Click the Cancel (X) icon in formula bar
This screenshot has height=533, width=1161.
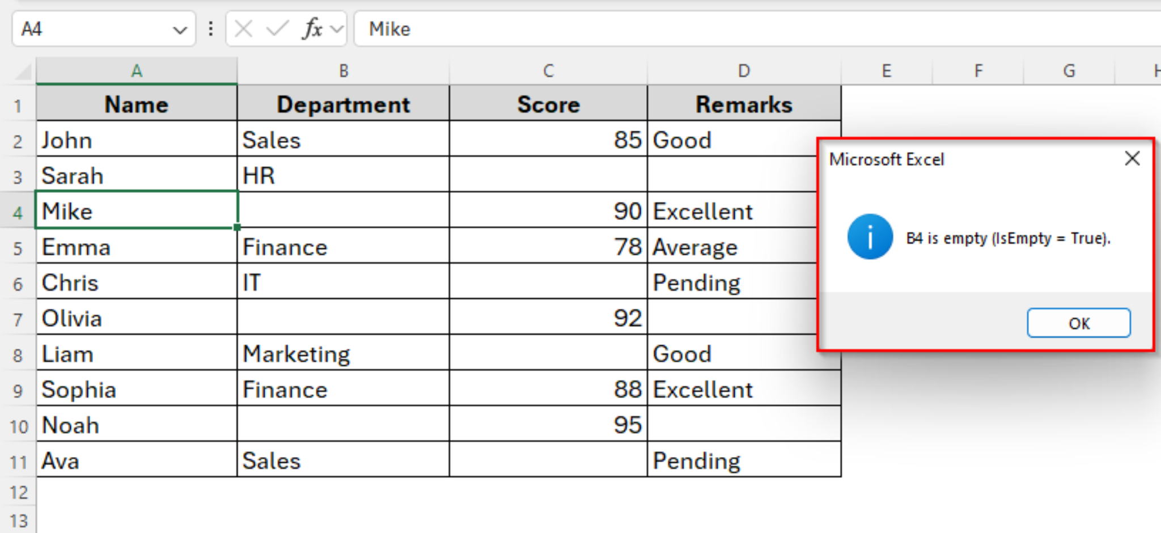click(x=244, y=29)
